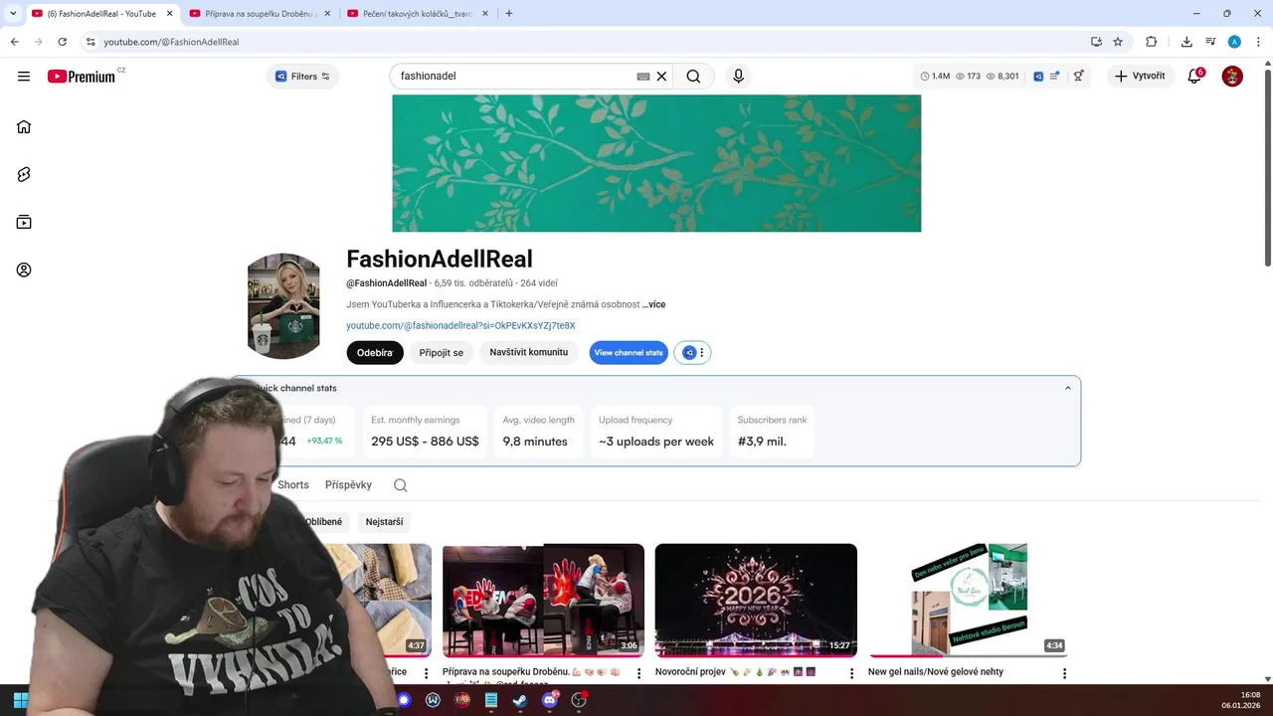The image size is (1273, 716).
Task: Open the vidIQ Filters dropdown
Action: pyautogui.click(x=302, y=77)
